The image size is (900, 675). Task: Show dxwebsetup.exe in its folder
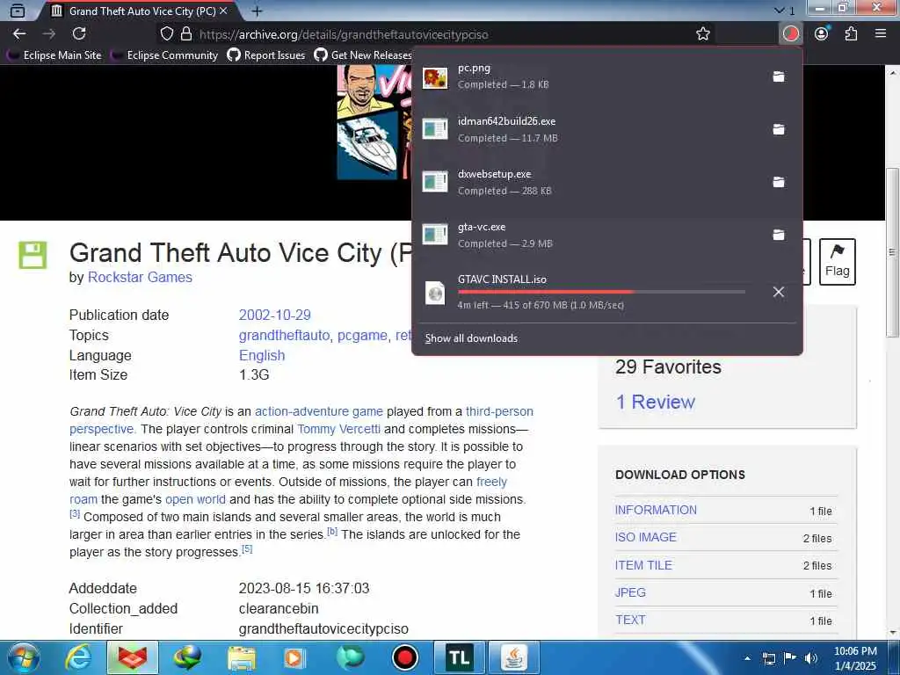point(779,182)
